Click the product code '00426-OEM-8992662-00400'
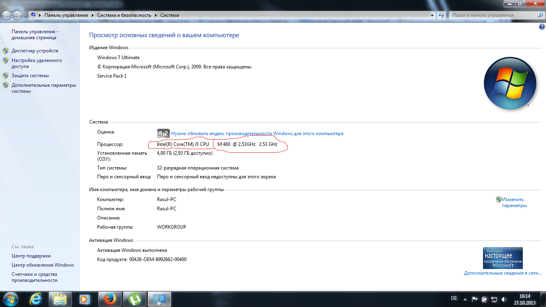Viewport: 546px width, 307px height. [x=158, y=259]
